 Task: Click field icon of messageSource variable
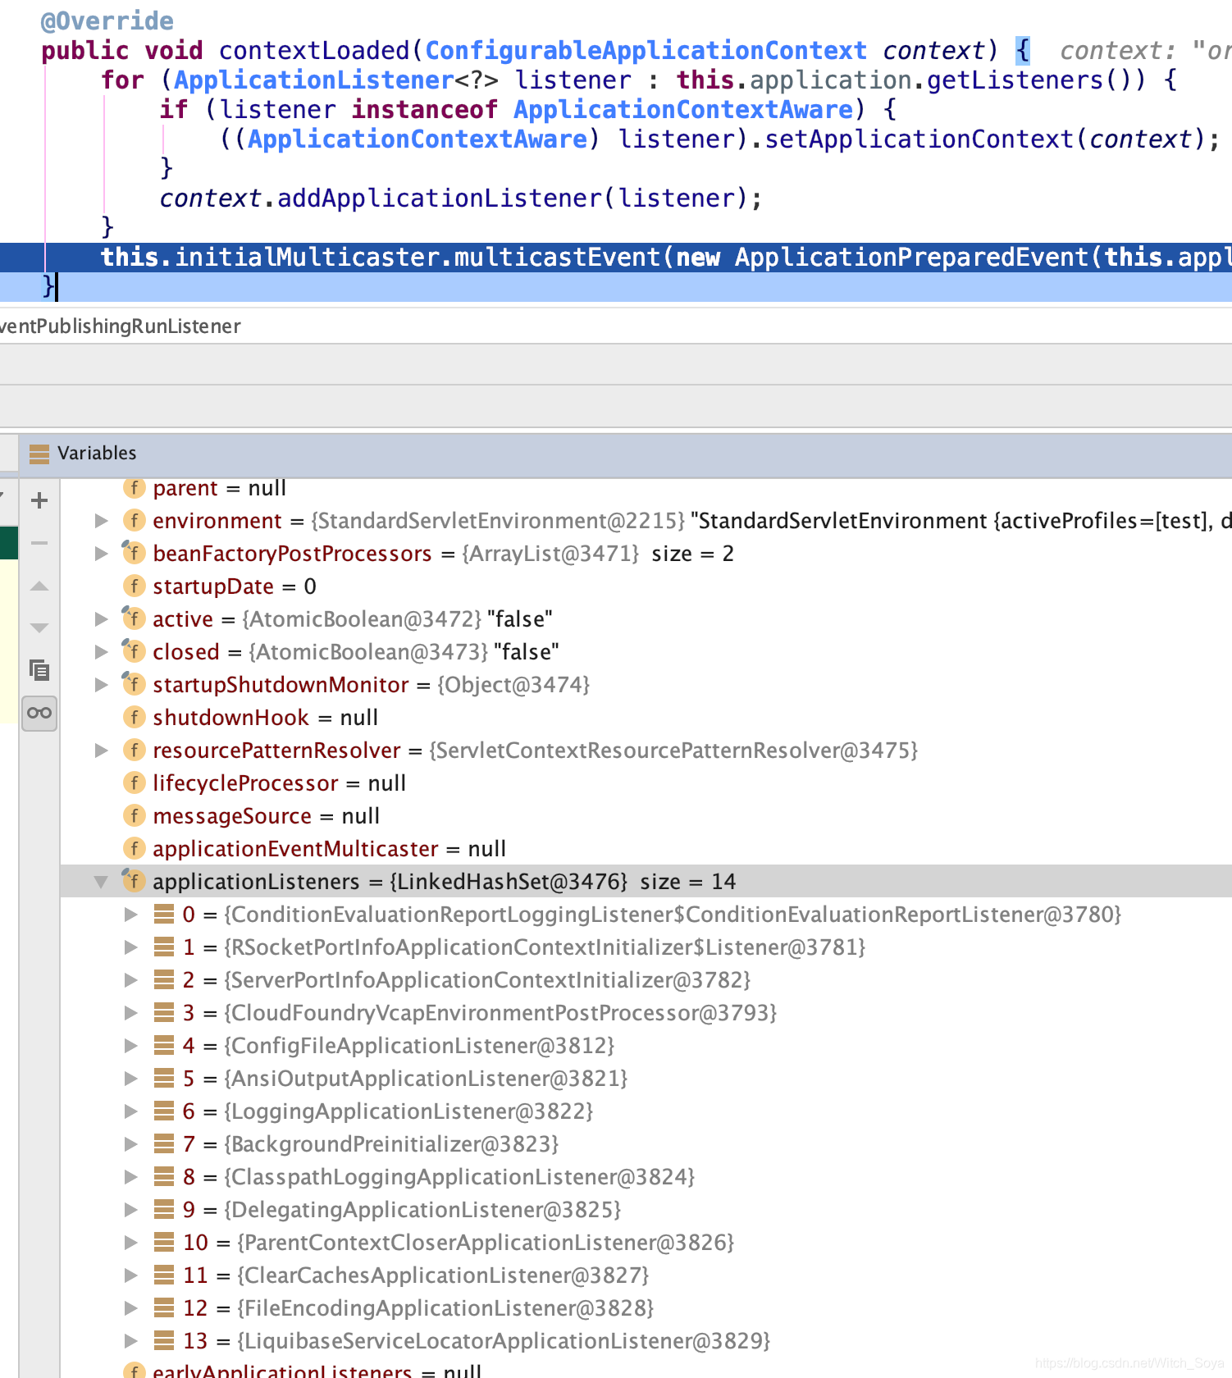tap(134, 815)
